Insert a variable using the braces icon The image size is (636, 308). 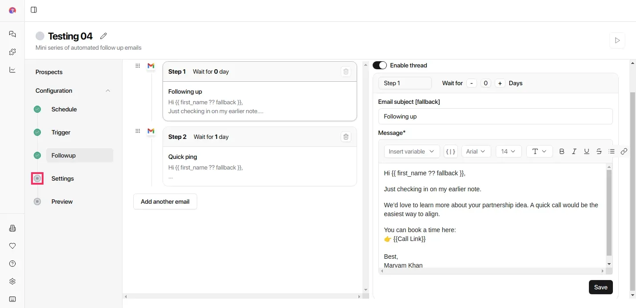pyautogui.click(x=450, y=151)
